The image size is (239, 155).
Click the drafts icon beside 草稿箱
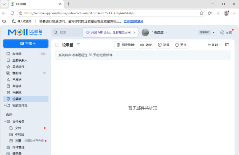point(8,86)
